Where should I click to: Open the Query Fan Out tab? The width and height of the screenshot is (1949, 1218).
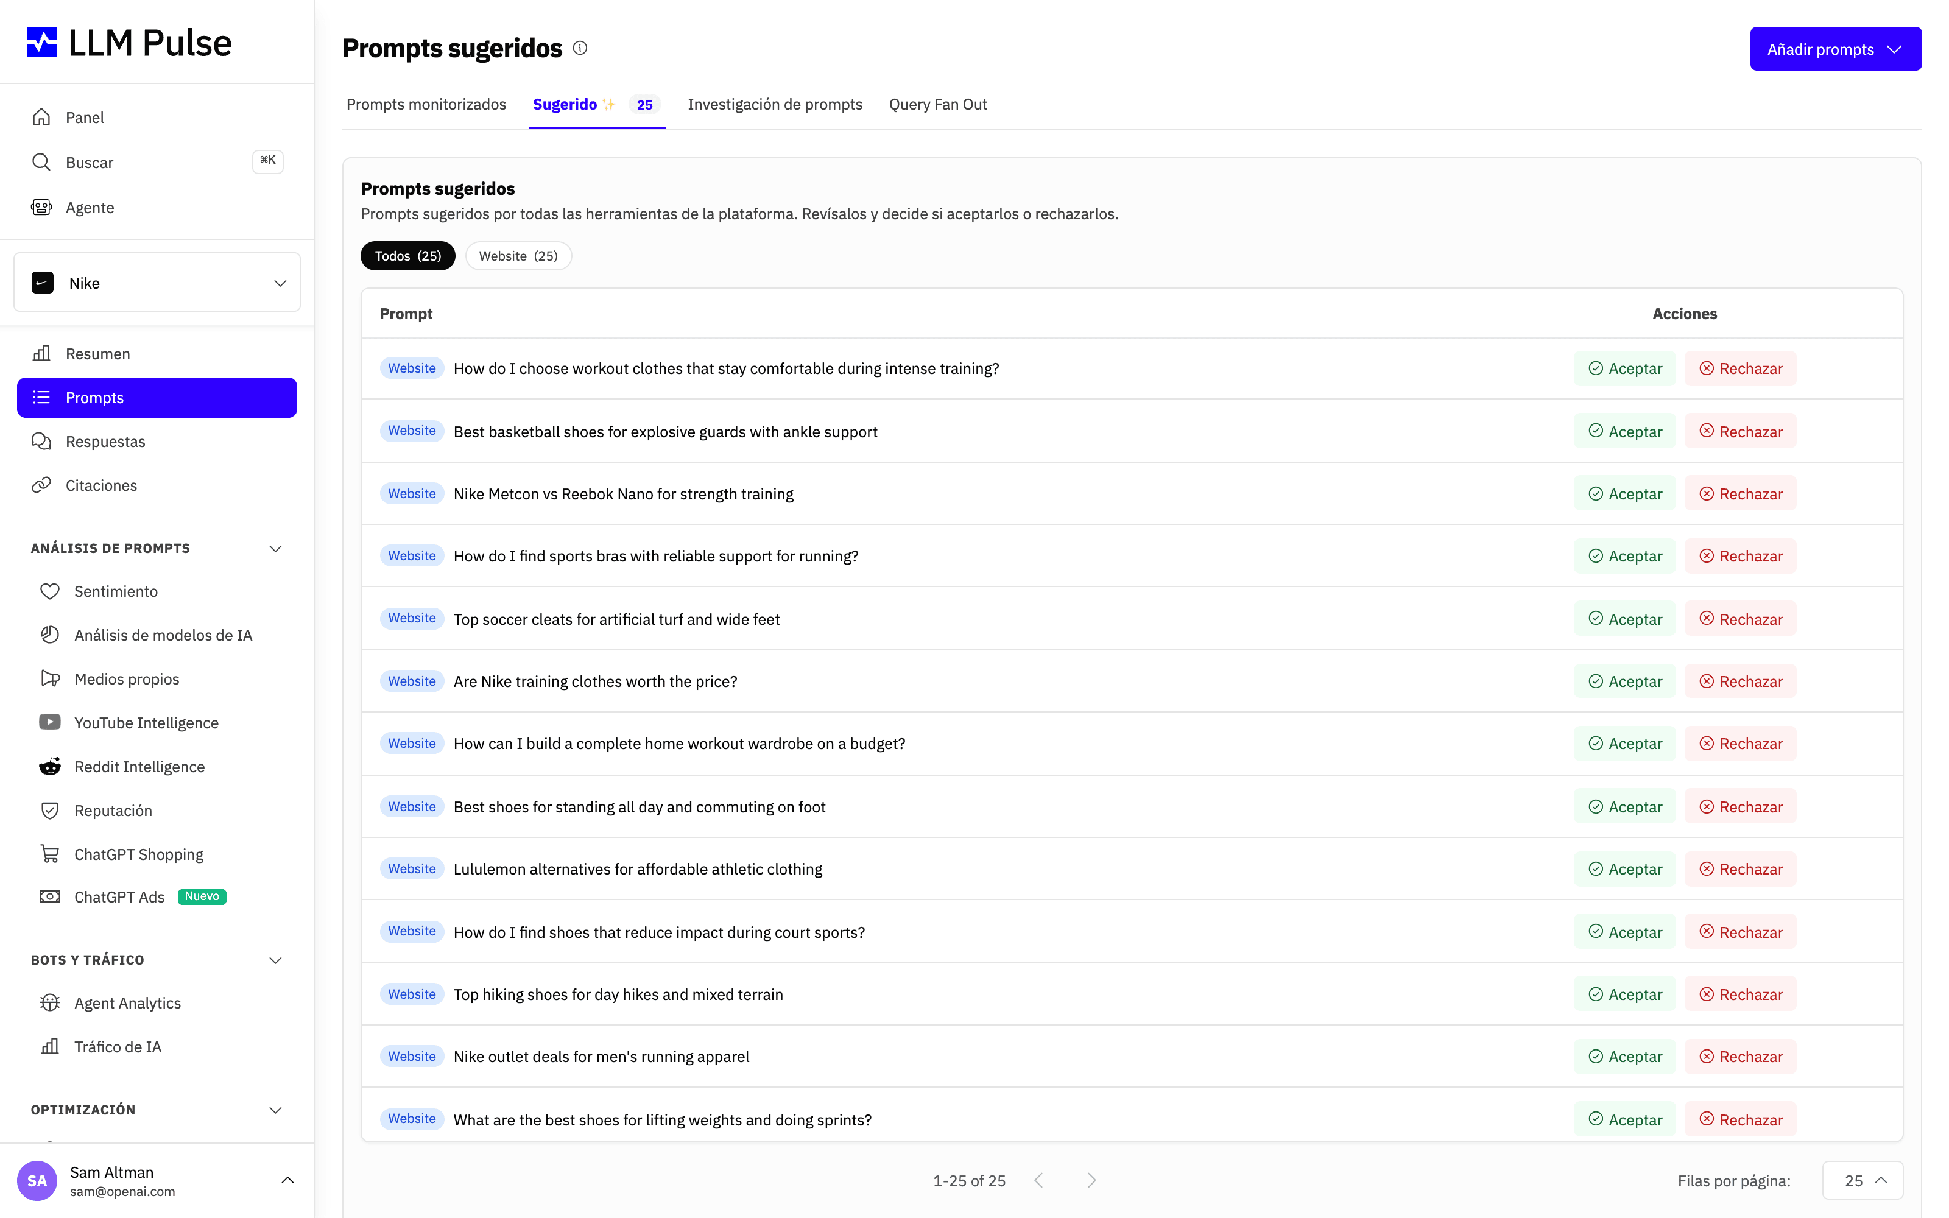coord(938,105)
